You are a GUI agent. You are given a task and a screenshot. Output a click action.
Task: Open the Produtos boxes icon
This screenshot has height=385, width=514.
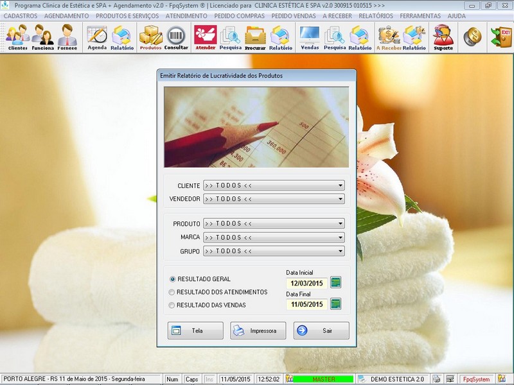click(x=151, y=37)
